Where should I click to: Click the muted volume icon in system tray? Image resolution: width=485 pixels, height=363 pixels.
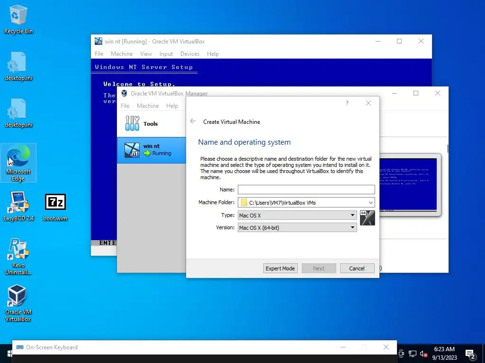tap(423, 354)
